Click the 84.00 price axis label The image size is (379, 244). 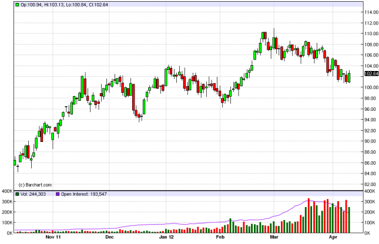371,174
